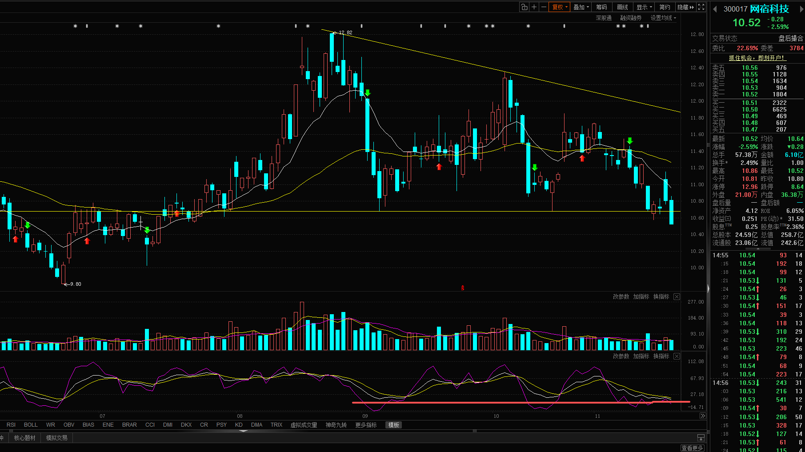Click the red S marker on chart
The width and height of the screenshot is (805, 452).
[x=463, y=288]
